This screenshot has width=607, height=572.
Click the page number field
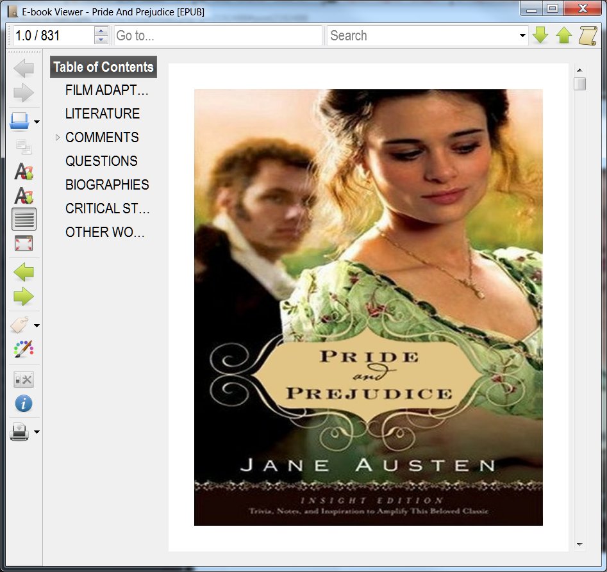click(53, 36)
